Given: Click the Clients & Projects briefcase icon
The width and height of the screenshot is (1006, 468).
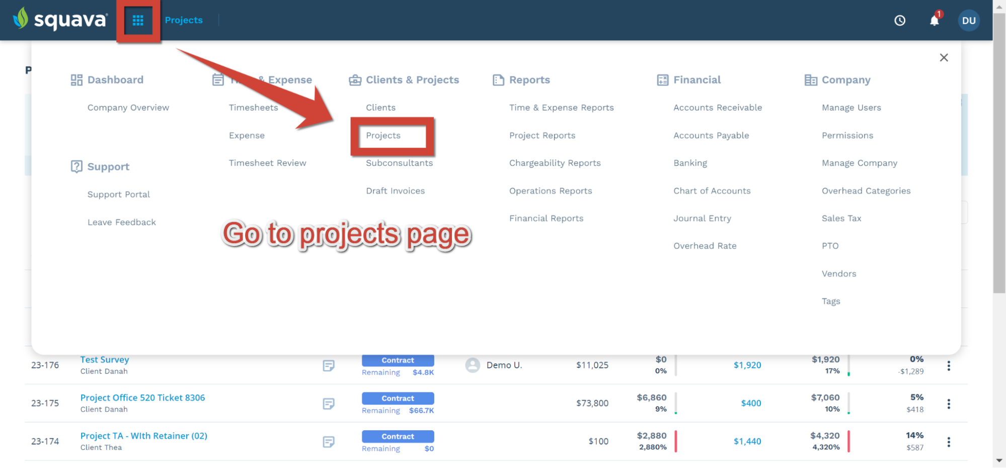Looking at the screenshot, I should [355, 80].
